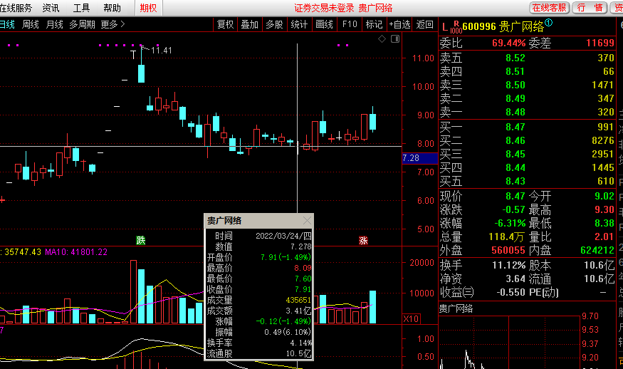This screenshot has width=623, height=369.
Task: Click the X10 volume scale label
Action: pos(411,318)
